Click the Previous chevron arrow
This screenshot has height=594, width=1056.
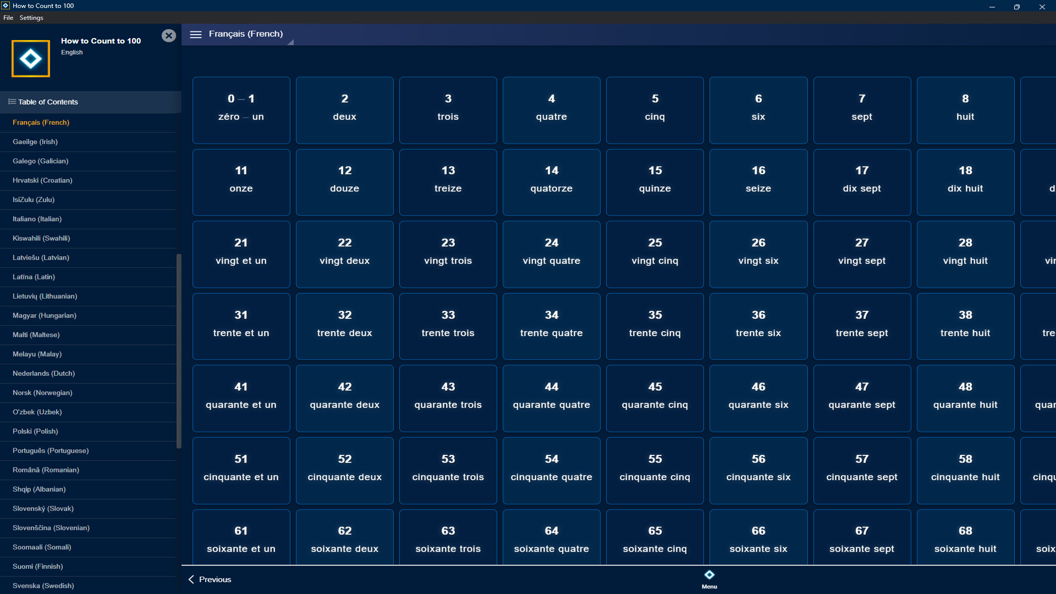point(191,579)
